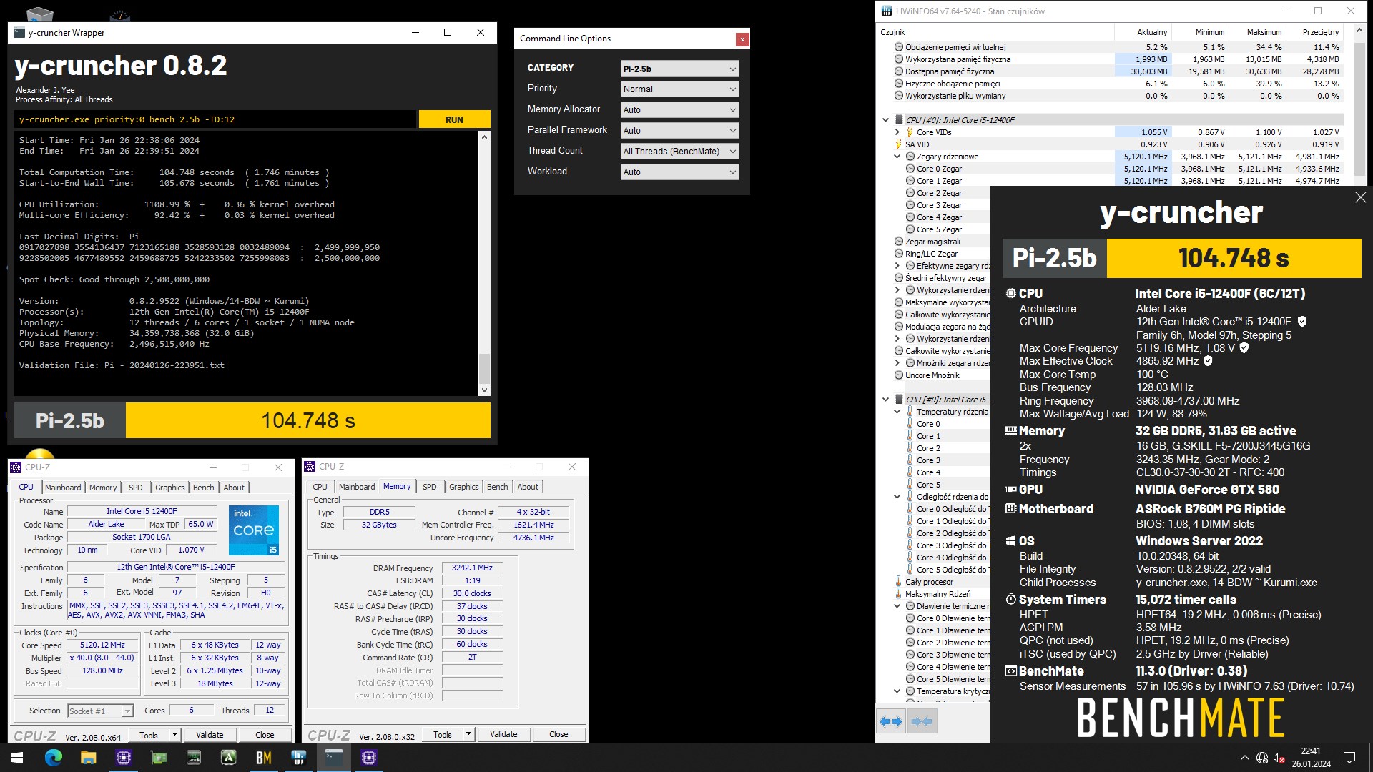Click the HWiNFO64 title bar icon

tap(887, 11)
